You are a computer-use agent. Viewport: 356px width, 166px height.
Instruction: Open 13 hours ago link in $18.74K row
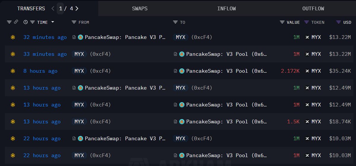coord(42,122)
